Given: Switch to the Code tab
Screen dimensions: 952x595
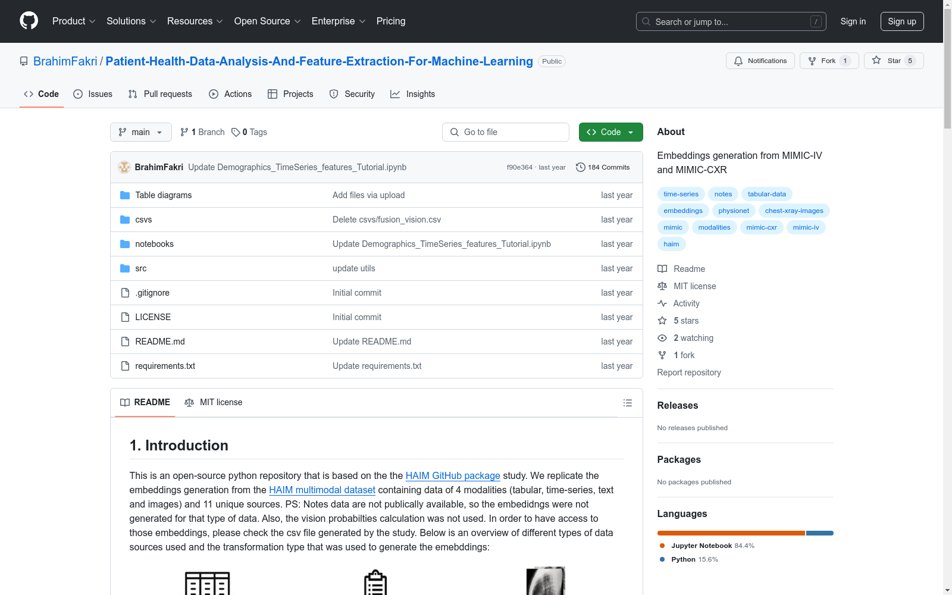Looking at the screenshot, I should (x=41, y=94).
